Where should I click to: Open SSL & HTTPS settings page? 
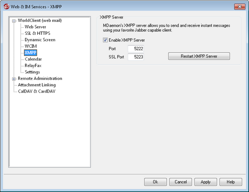(37, 33)
